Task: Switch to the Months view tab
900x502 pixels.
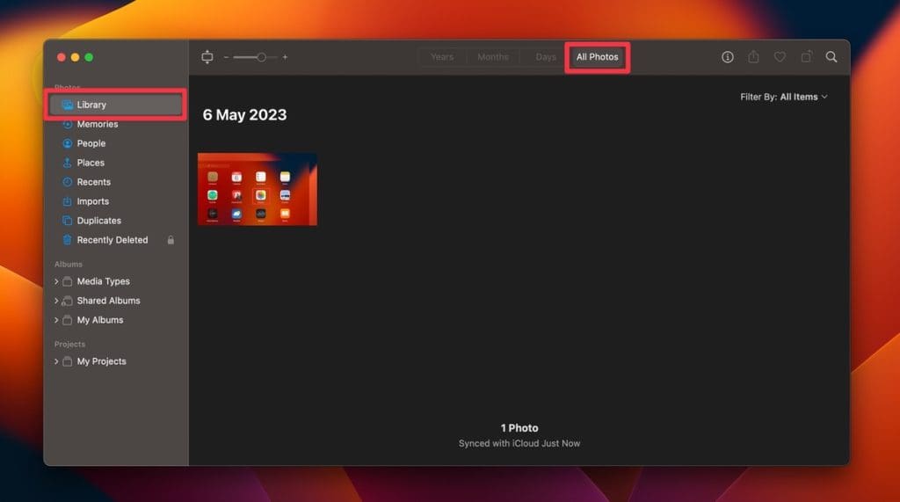Action: click(492, 57)
